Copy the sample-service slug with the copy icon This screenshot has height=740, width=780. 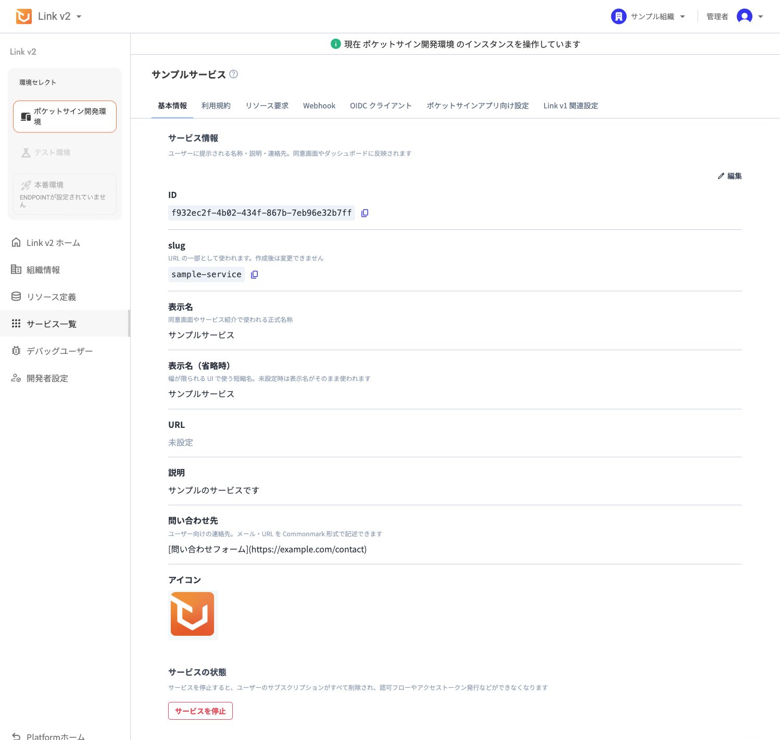pos(255,275)
